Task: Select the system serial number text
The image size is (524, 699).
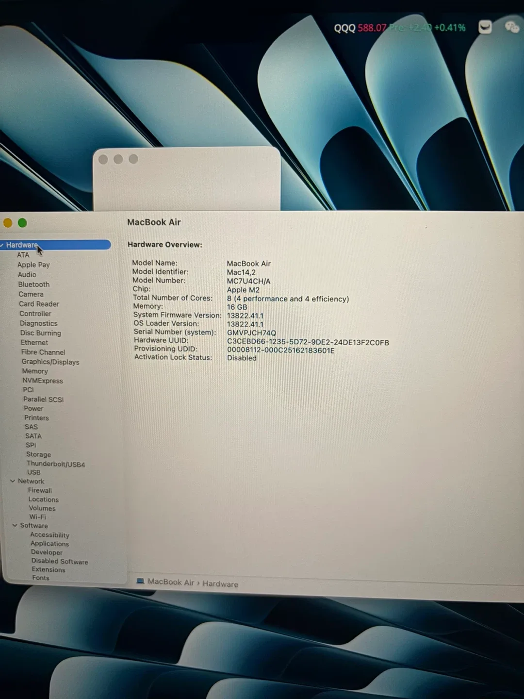Action: pos(251,332)
